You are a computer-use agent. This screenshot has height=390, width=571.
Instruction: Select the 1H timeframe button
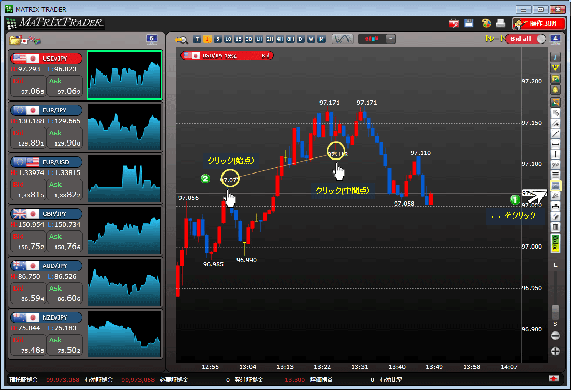(x=259, y=39)
